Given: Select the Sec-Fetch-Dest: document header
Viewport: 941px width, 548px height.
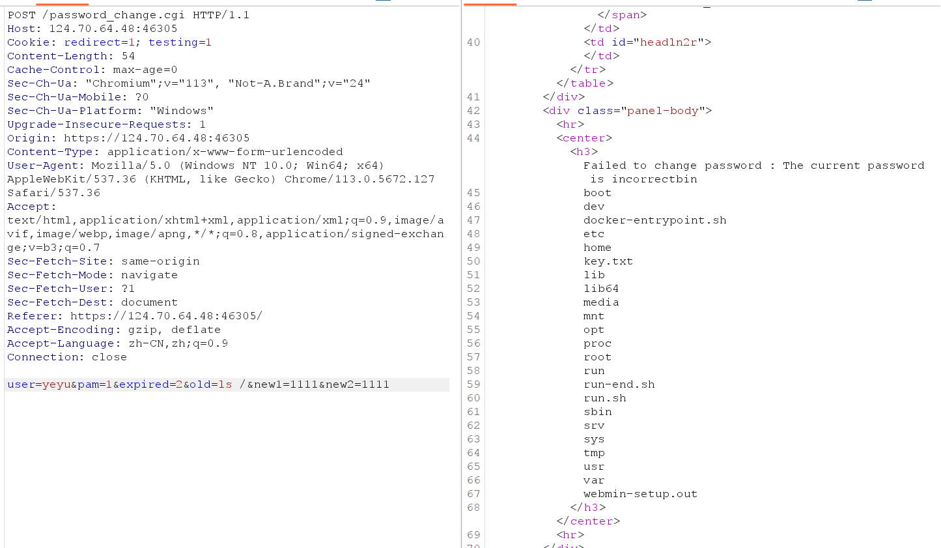Looking at the screenshot, I should (92, 302).
